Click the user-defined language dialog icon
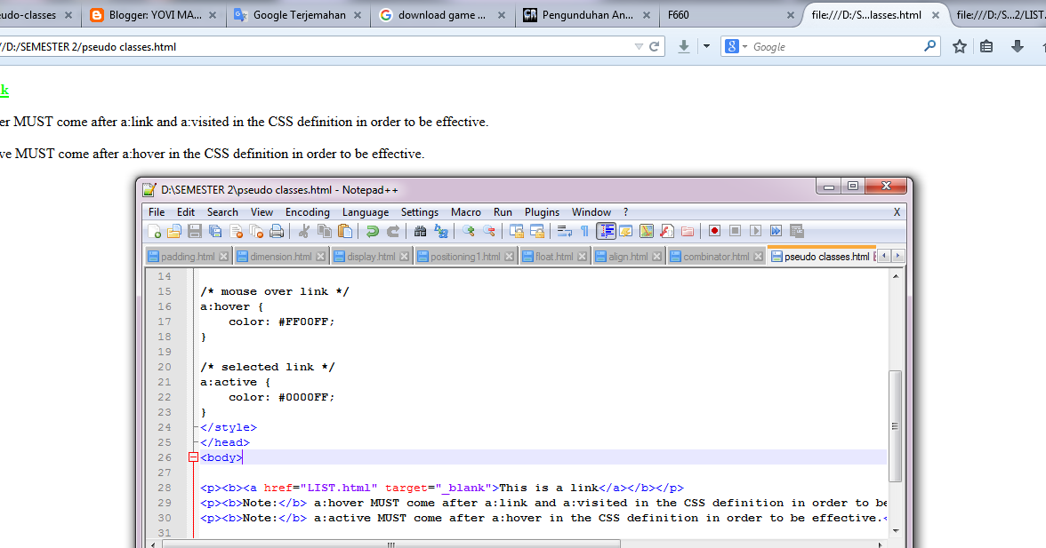1046x548 pixels. pyautogui.click(x=626, y=231)
